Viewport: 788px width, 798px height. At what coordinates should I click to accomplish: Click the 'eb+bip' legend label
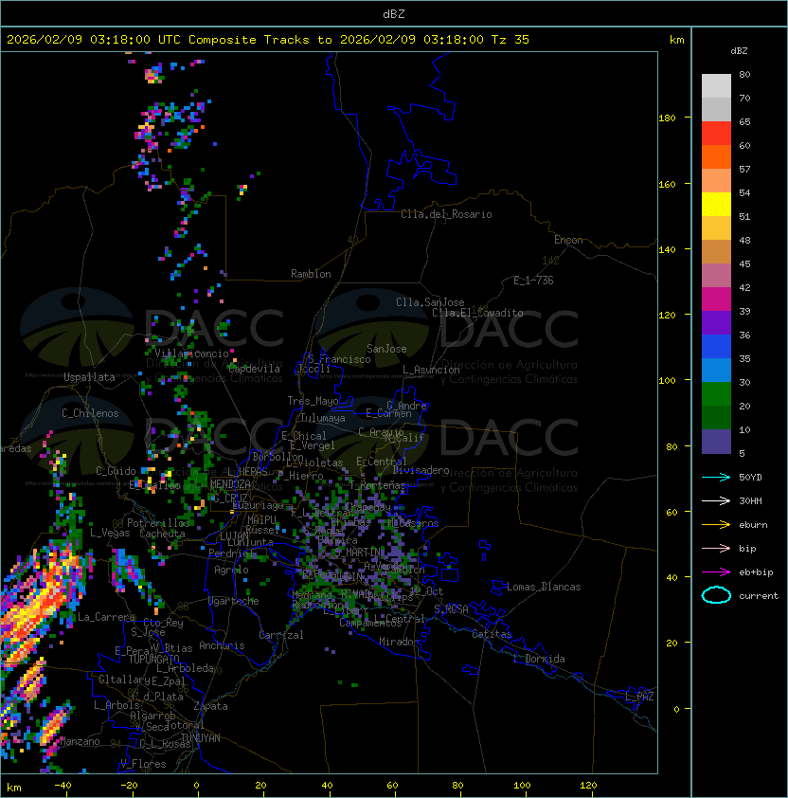click(x=756, y=572)
